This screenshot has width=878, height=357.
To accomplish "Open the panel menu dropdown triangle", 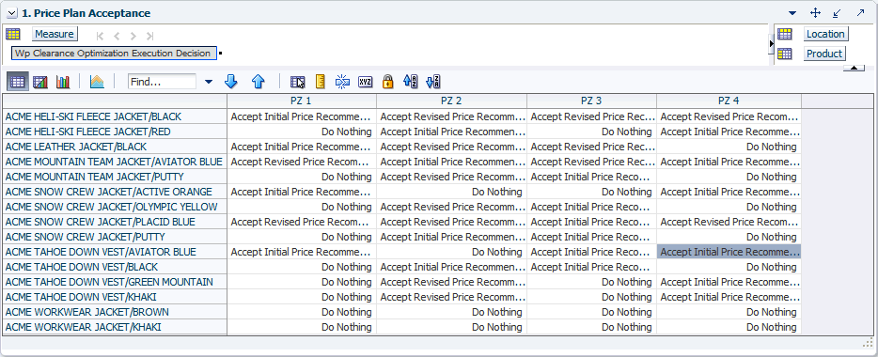I will click(792, 13).
